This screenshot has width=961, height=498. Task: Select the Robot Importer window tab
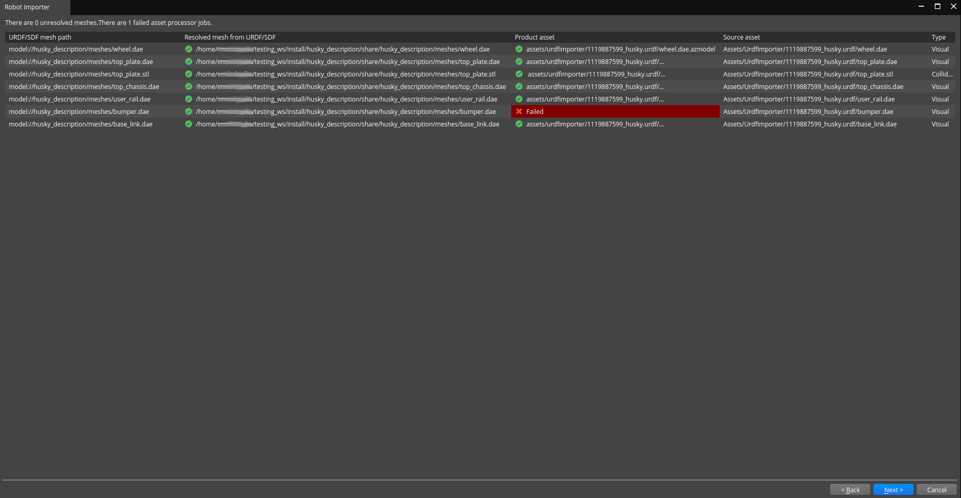pos(28,7)
